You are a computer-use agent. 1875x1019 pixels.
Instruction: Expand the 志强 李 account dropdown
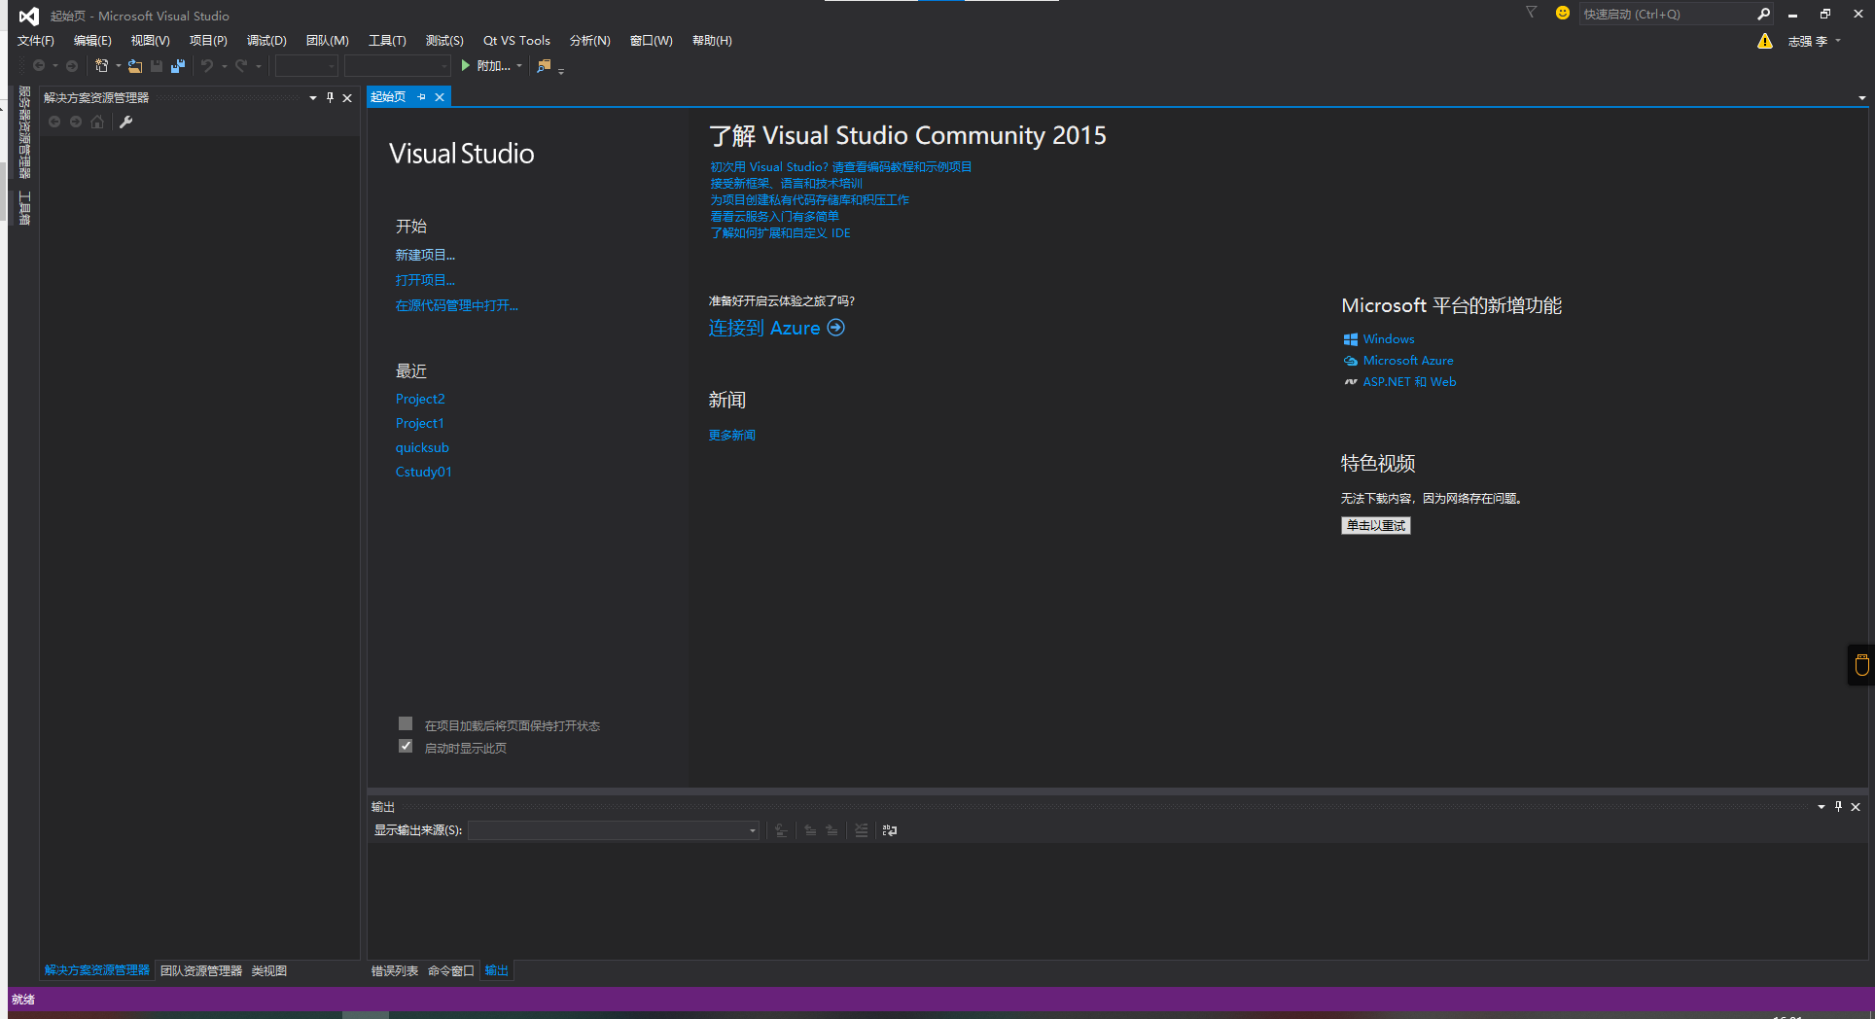tap(1838, 41)
